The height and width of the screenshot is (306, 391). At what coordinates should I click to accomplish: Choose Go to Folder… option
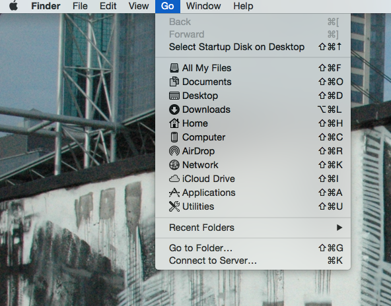click(253, 248)
